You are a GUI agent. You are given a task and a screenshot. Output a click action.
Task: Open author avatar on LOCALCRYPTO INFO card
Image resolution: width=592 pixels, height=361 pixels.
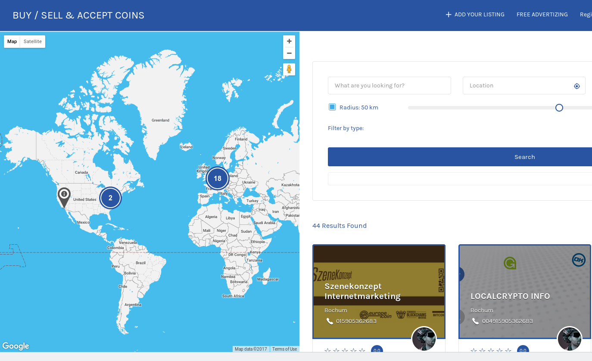570,339
